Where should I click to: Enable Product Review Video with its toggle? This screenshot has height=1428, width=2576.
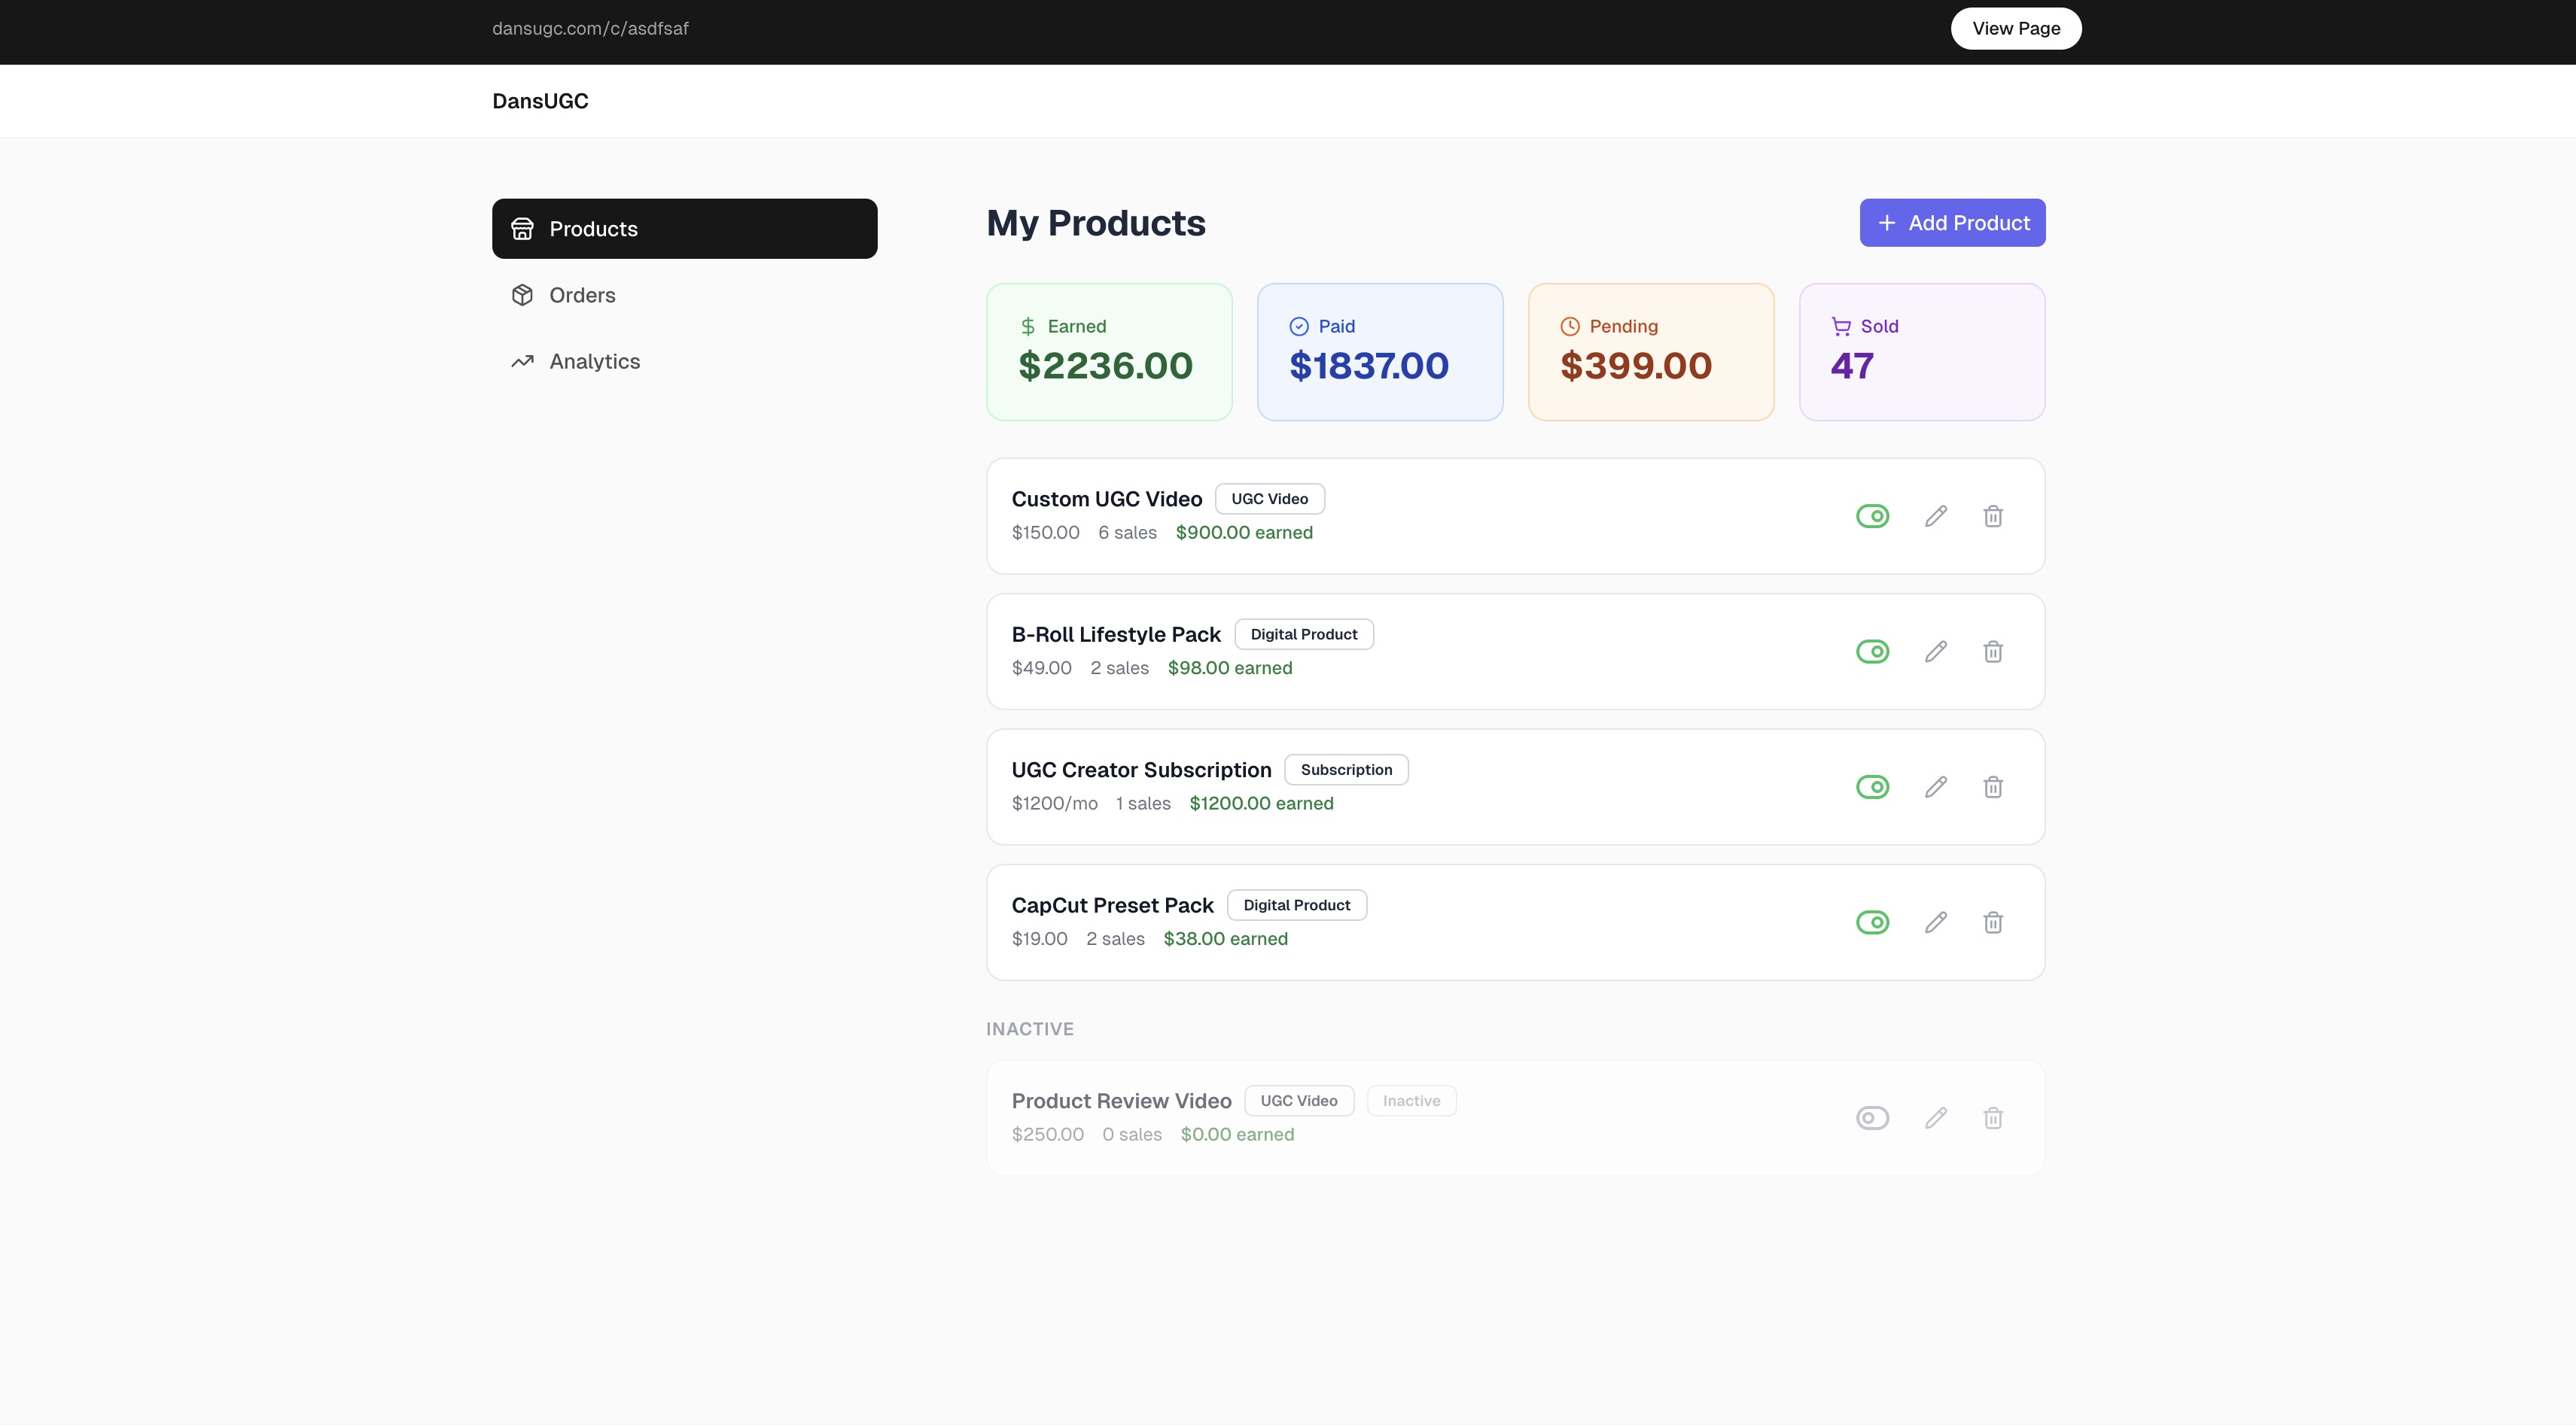tap(1873, 1117)
